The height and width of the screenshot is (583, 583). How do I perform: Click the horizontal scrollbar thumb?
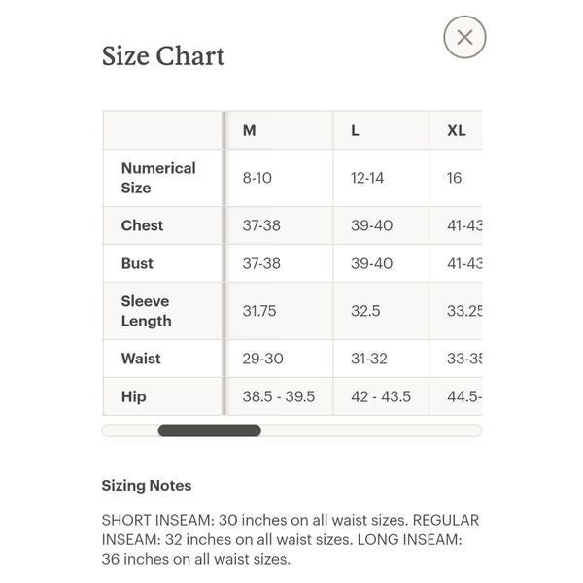[209, 430]
